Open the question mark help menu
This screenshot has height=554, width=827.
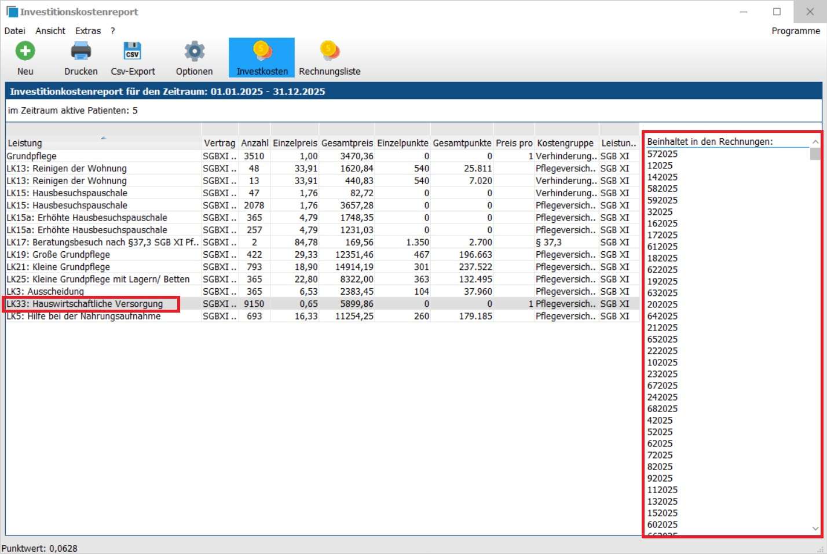point(113,31)
